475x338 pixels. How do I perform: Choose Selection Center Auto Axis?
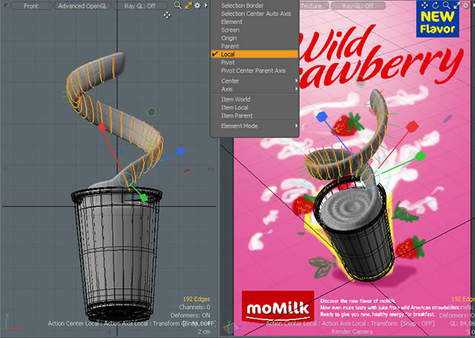(x=255, y=13)
